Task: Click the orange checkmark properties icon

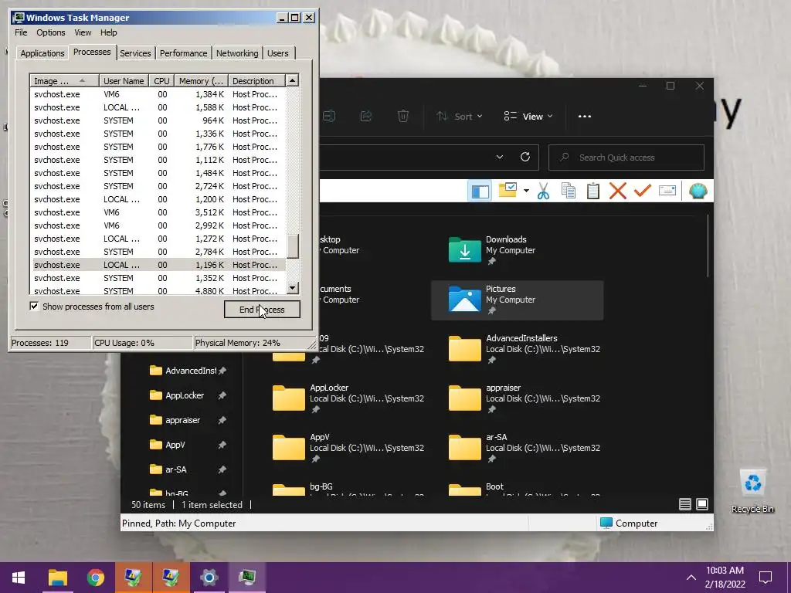Action: [x=642, y=191]
